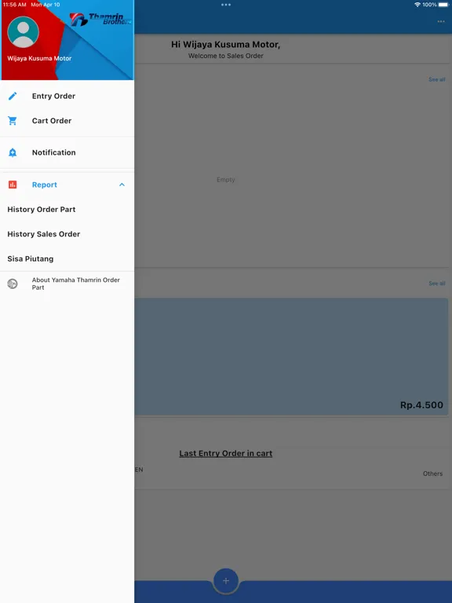This screenshot has width=452, height=603.
Task: Click Last Entry Order in cart link
Action: (x=226, y=453)
